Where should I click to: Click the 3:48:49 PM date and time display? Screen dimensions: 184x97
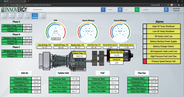[176, 10]
